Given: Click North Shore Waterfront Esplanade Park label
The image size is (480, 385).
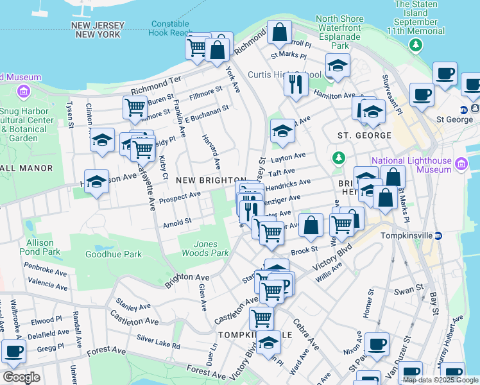Looking at the screenshot, I should [x=340, y=32].
